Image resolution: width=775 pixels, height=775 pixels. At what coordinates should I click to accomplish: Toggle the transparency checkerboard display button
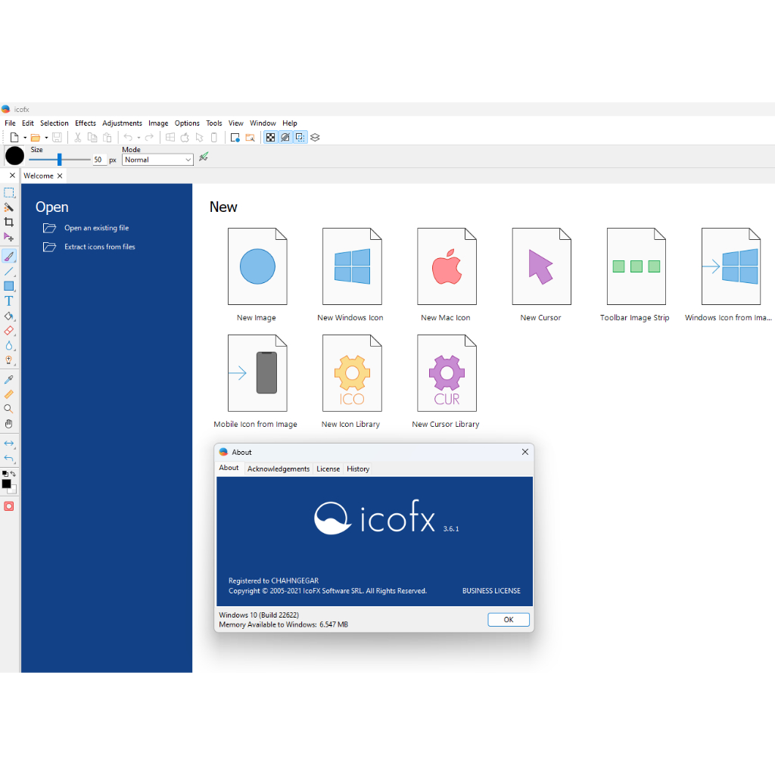click(x=270, y=138)
